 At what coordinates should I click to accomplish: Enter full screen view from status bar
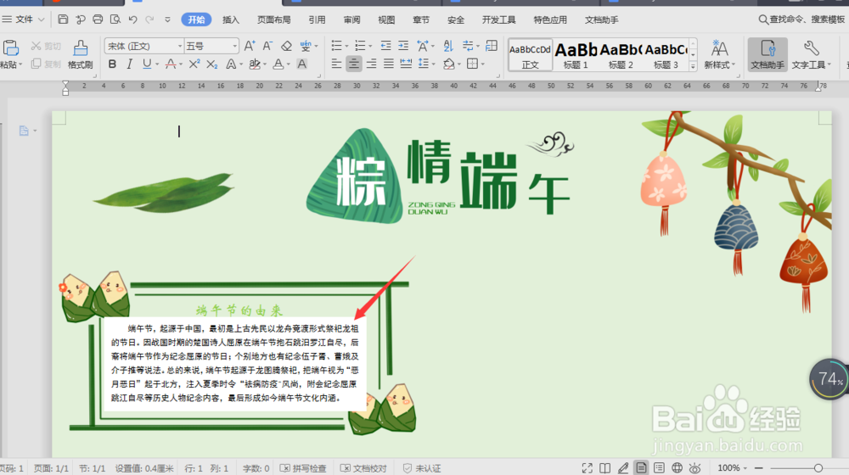(587, 468)
